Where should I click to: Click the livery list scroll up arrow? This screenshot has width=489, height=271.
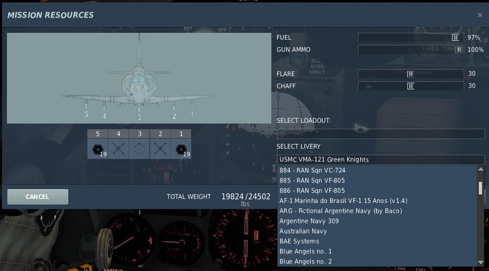481,169
